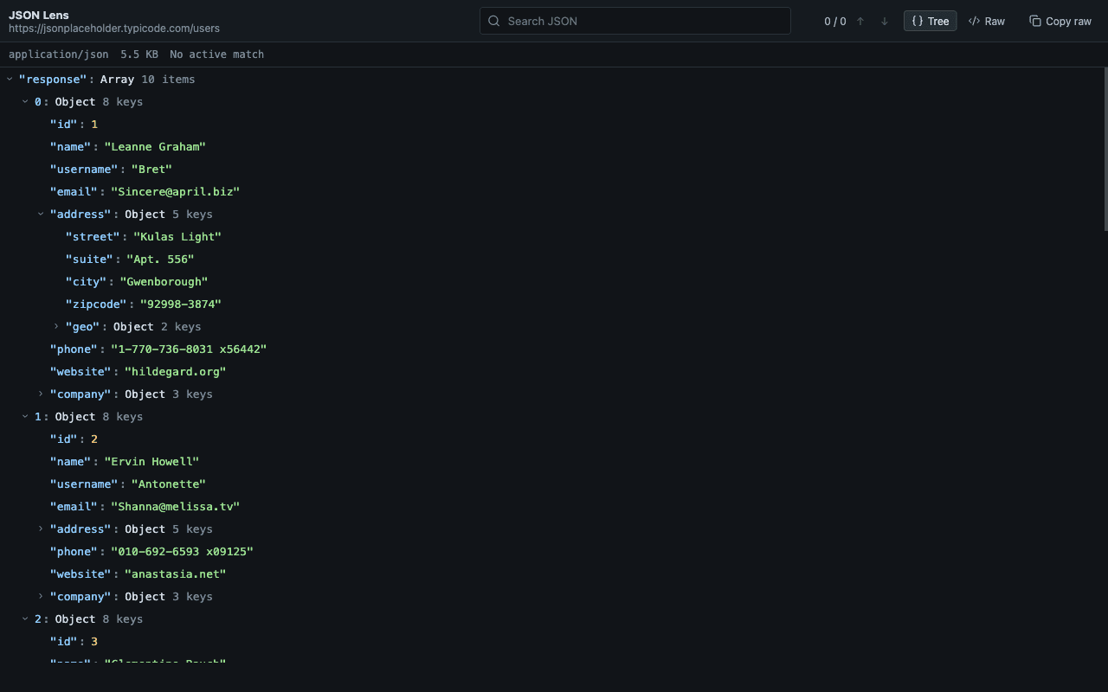Expand the "geo" object
The image size is (1108, 692).
[56, 326]
